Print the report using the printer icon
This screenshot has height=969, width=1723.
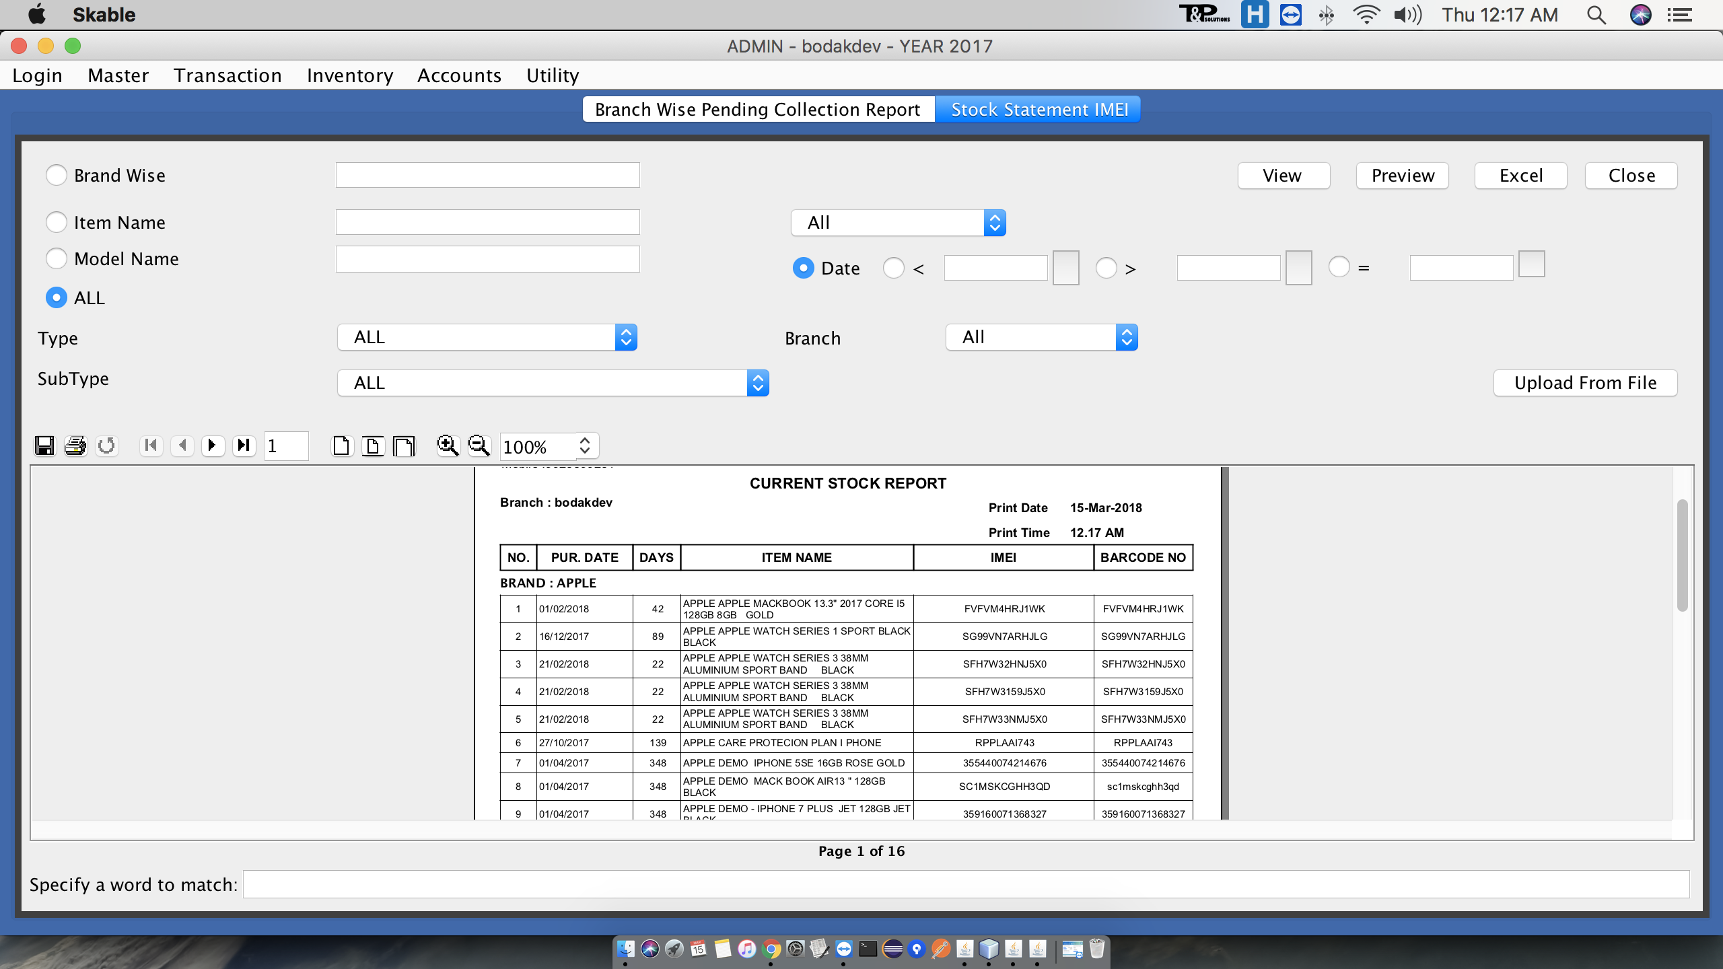tap(75, 445)
